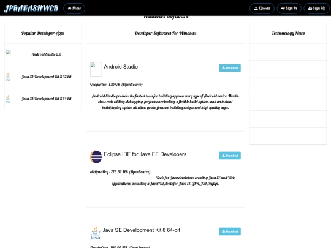Open Eclipse IDE for Java EE Developers title
The image size is (331, 248).
pos(145,154)
